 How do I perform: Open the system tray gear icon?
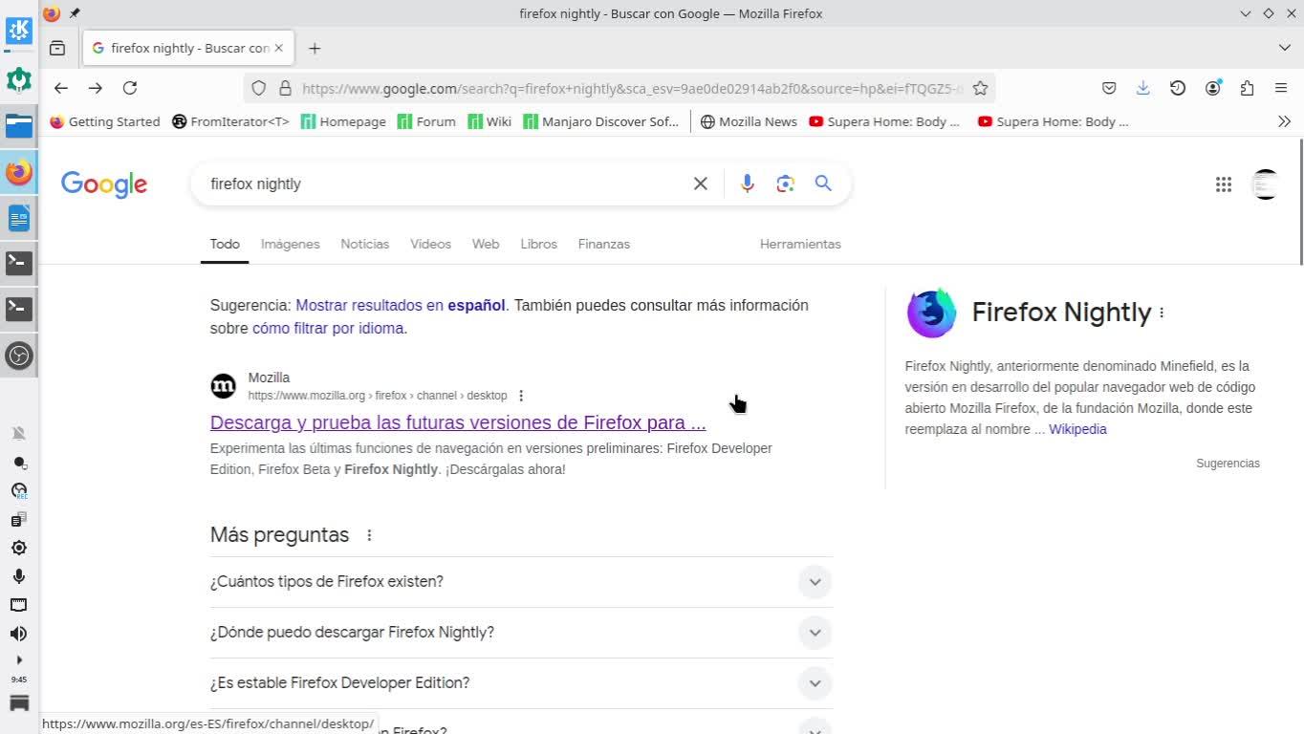tap(18, 548)
